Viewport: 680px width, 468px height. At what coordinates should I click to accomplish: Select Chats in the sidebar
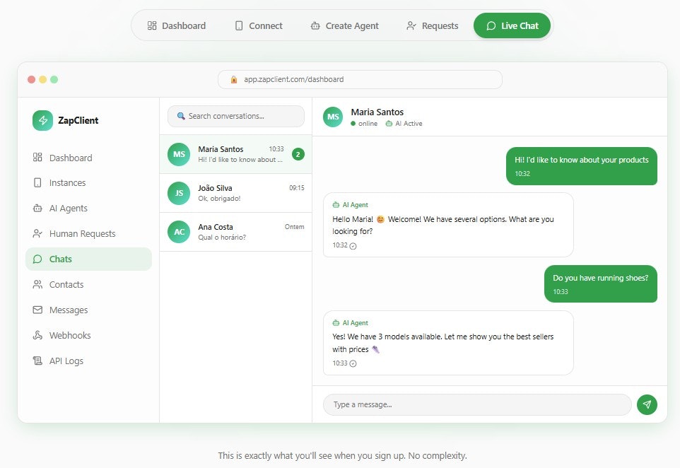[60, 259]
